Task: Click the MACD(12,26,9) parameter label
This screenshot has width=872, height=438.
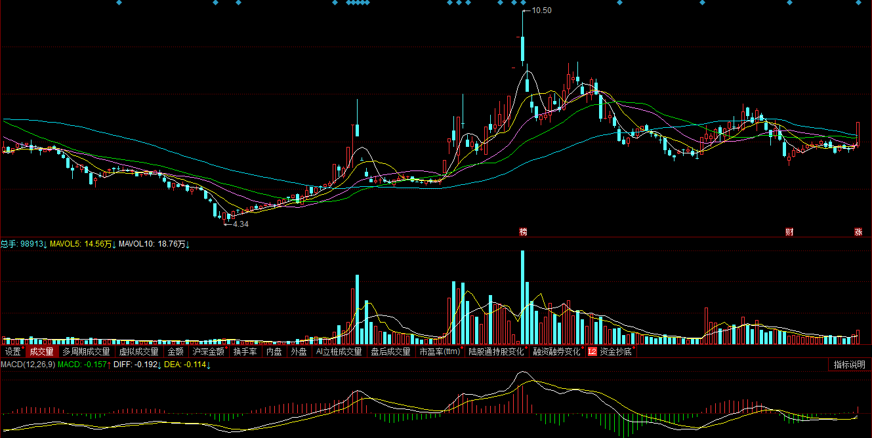Action: pos(28,365)
